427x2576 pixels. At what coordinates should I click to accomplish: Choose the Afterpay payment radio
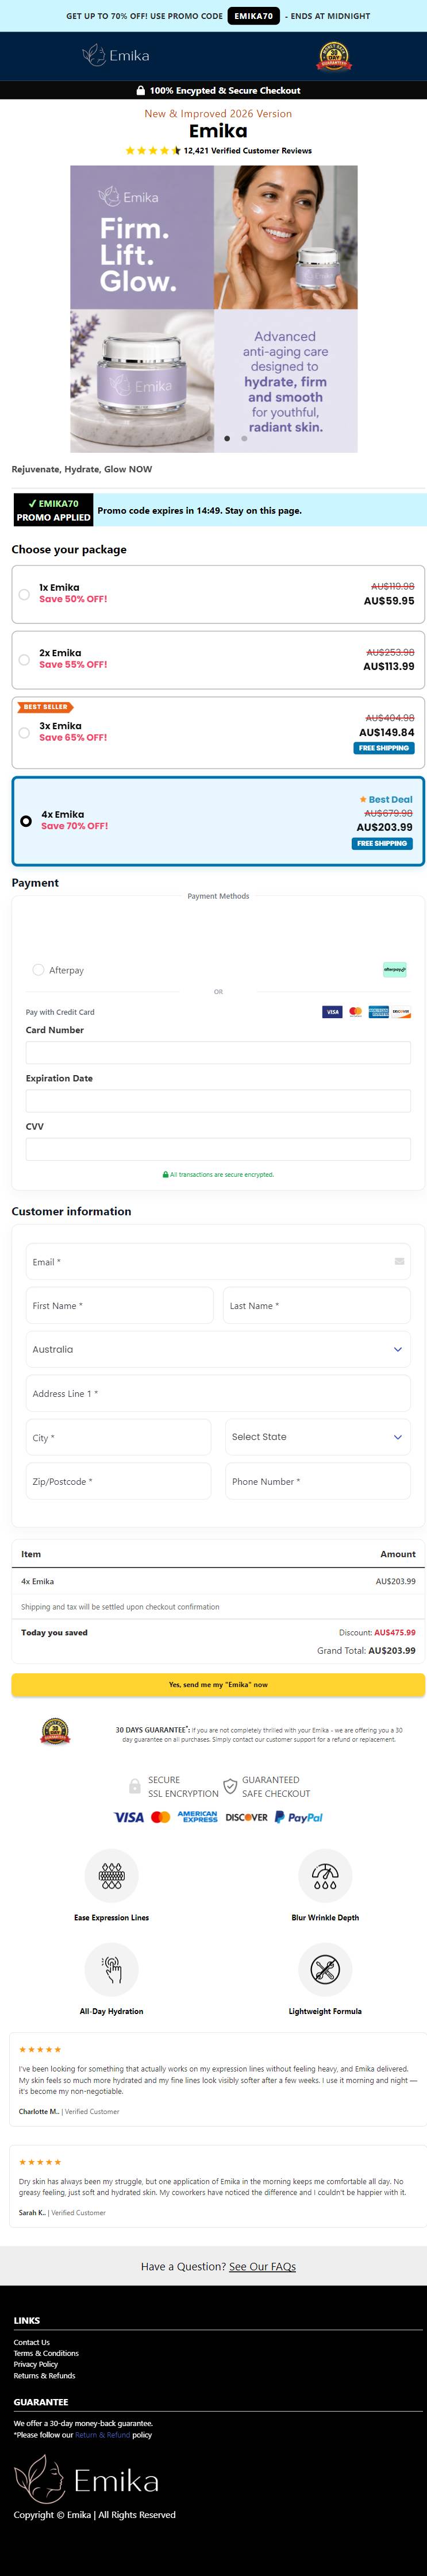pyautogui.click(x=38, y=970)
